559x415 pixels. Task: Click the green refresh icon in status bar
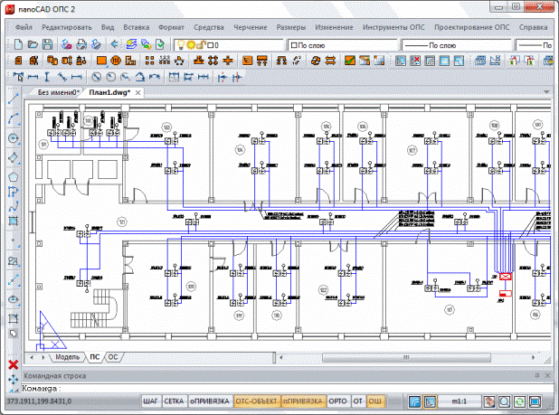click(x=519, y=401)
